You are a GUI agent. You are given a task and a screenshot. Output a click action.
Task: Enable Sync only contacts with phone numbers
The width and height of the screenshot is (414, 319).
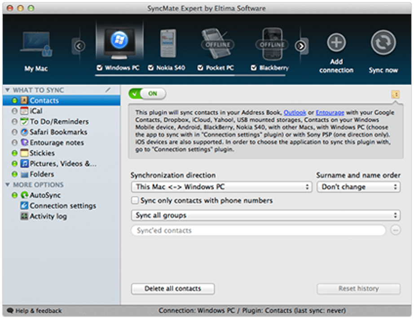135,200
